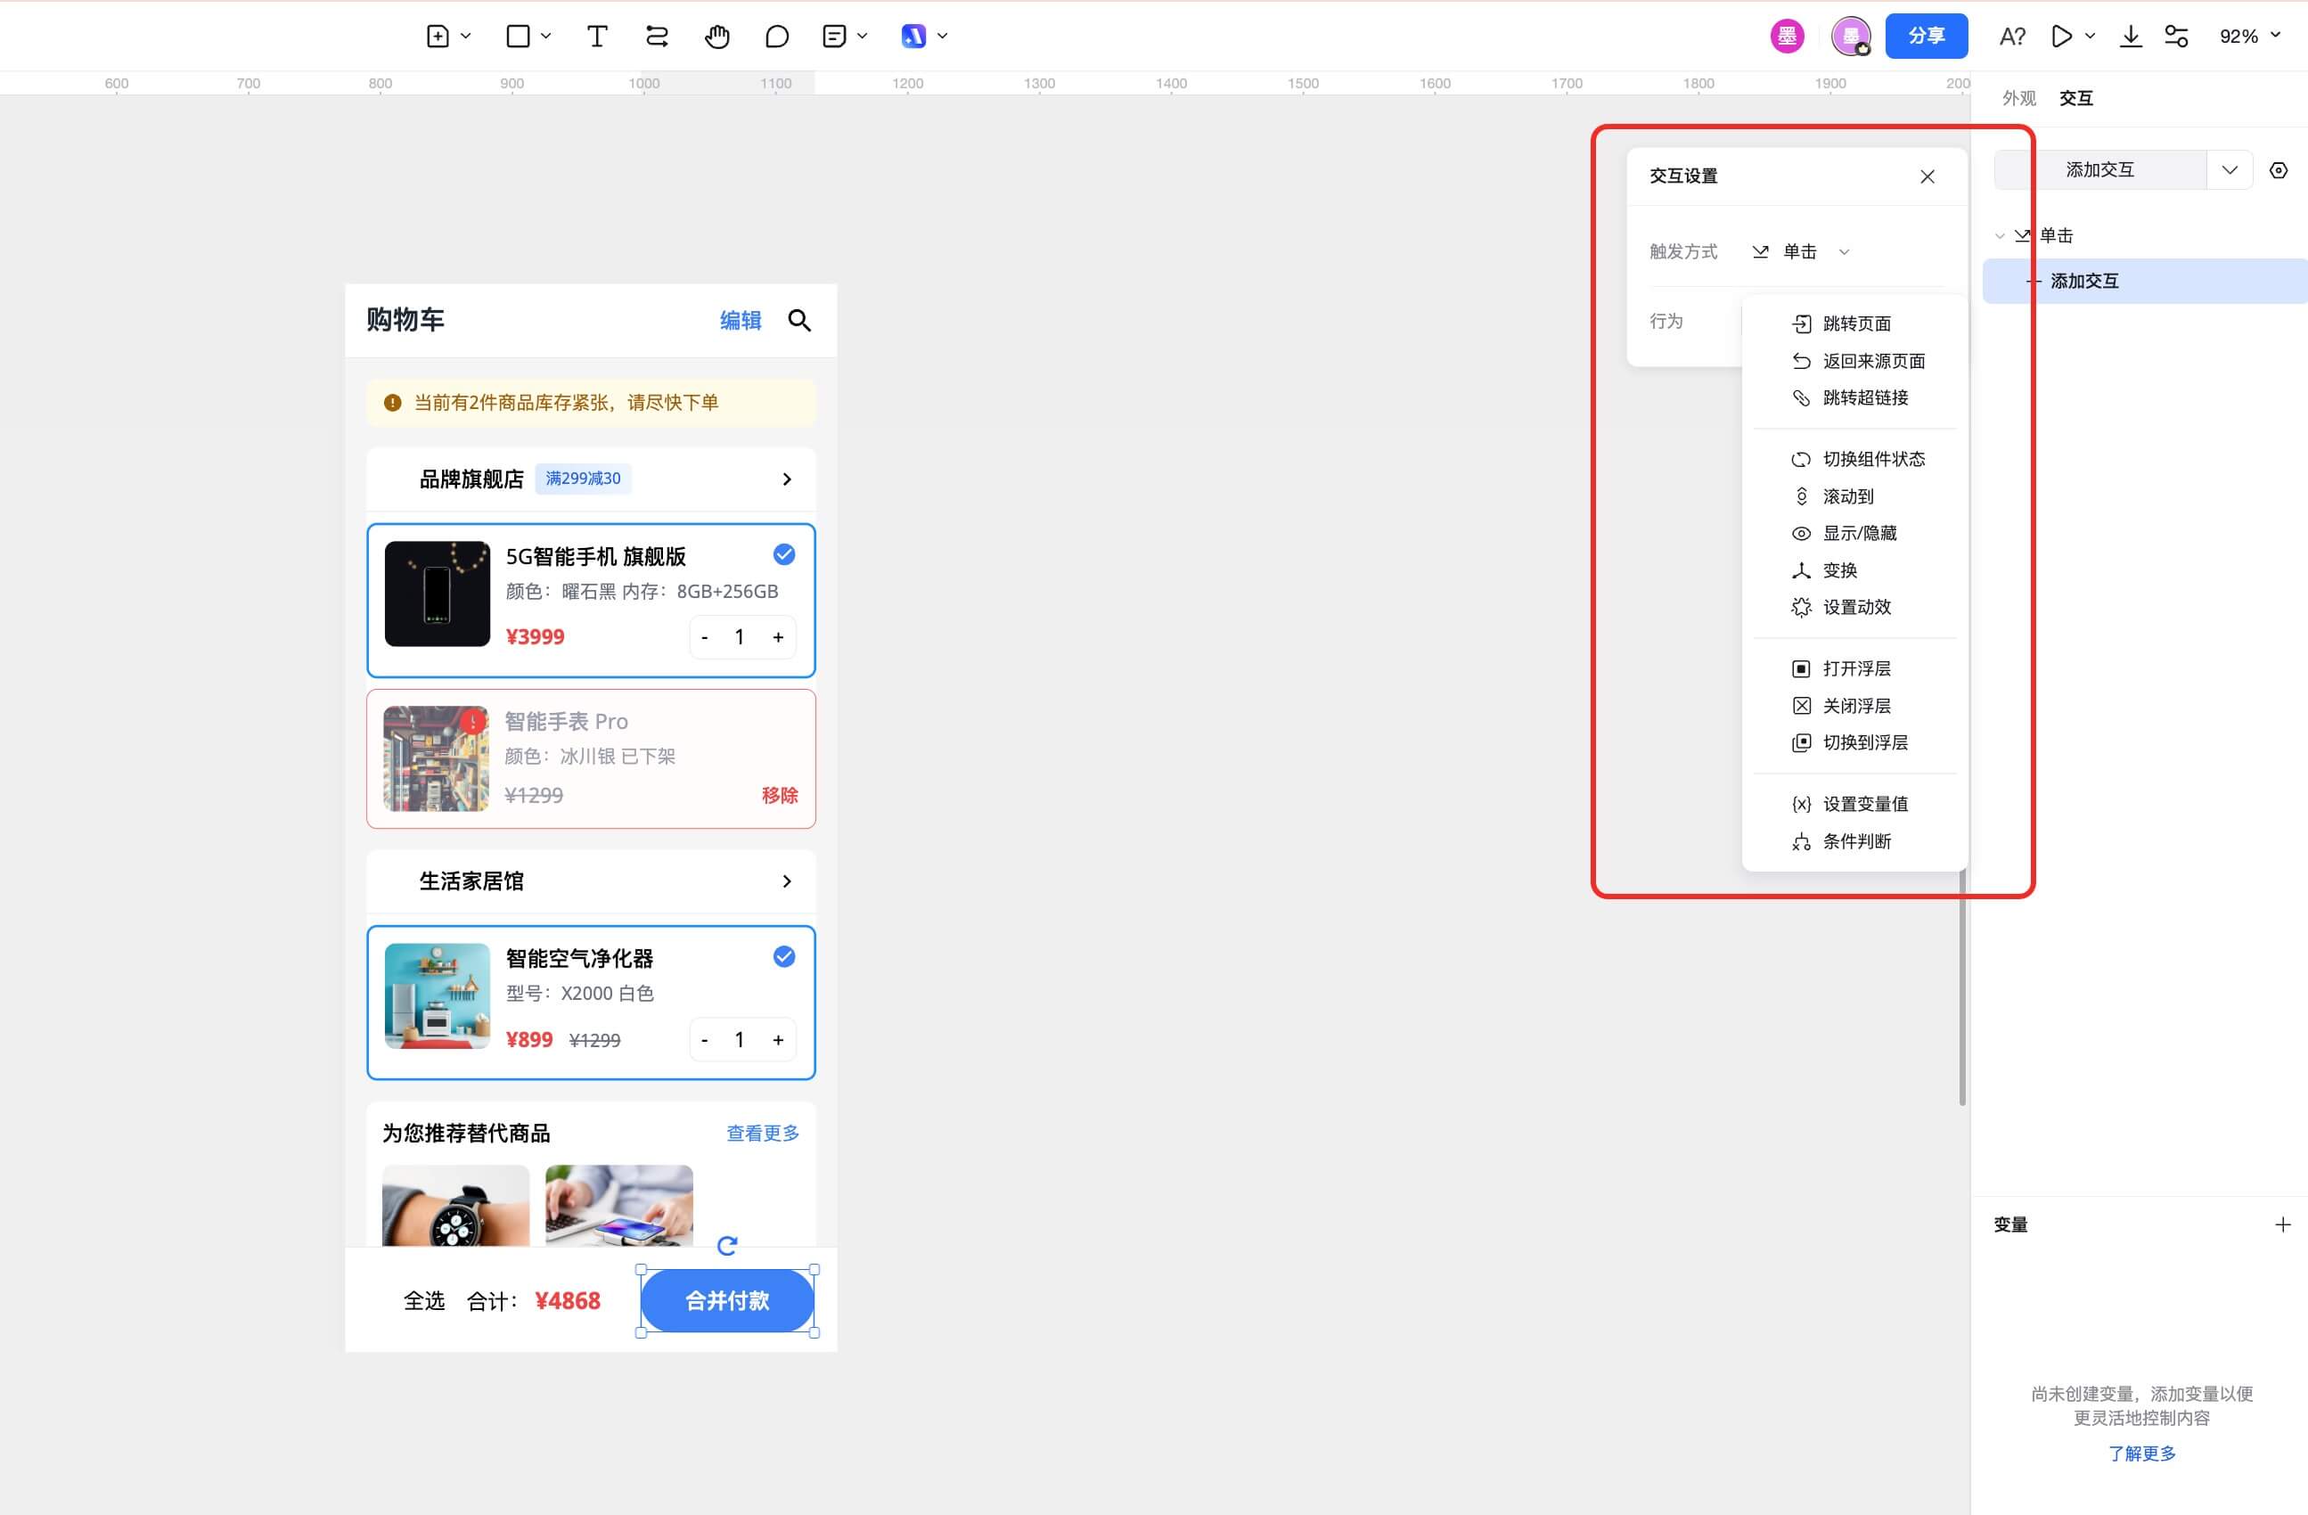
Task: Uncheck the air purifier item checkbox
Action: click(x=783, y=957)
